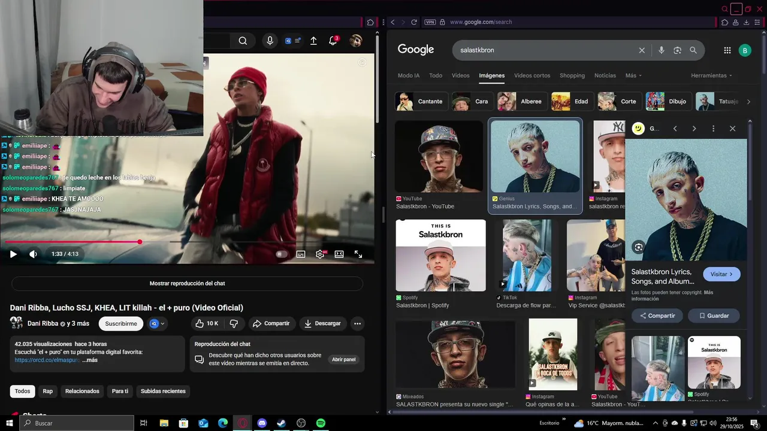Open browser easy setup menu icon
Screen dimensions: 767x431
coord(758,22)
